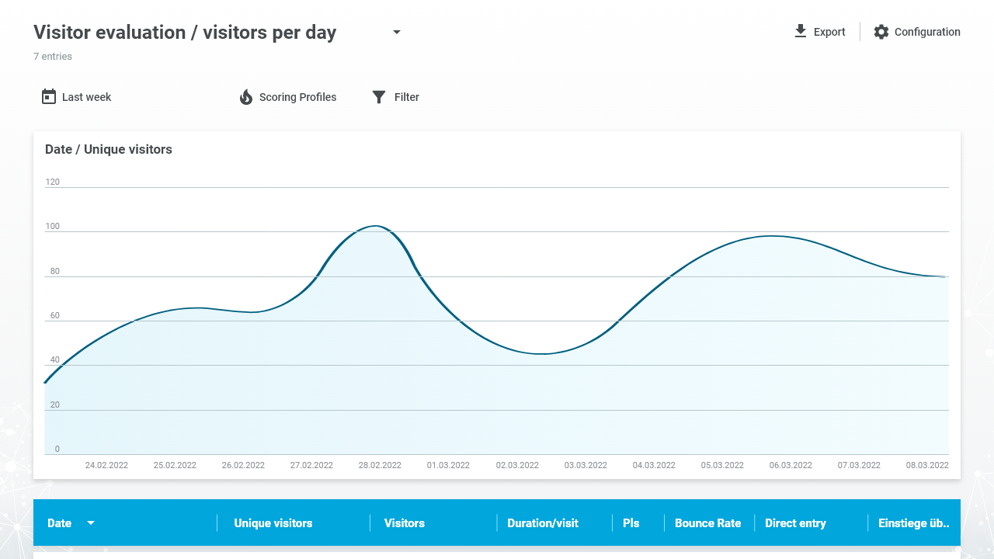Click the 01.03.2022 axis label
This screenshot has height=559, width=994.
click(448, 465)
